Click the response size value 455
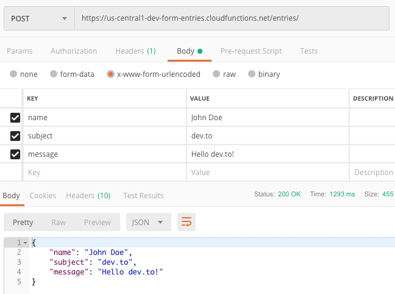395x294 pixels. click(x=388, y=194)
